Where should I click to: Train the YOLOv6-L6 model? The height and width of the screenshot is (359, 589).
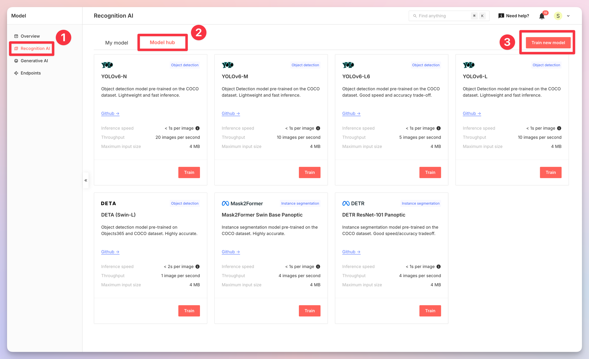click(x=430, y=172)
